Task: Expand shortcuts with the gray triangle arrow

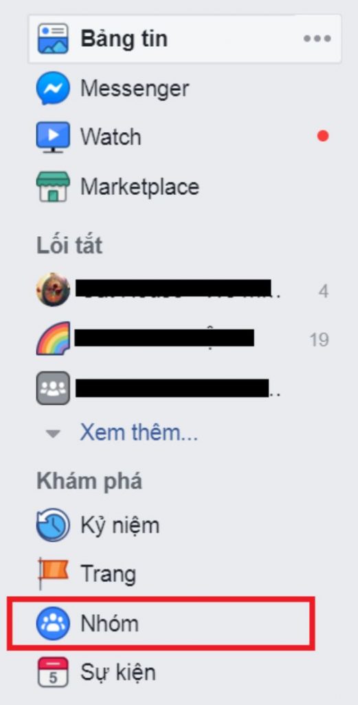Action: tap(54, 434)
